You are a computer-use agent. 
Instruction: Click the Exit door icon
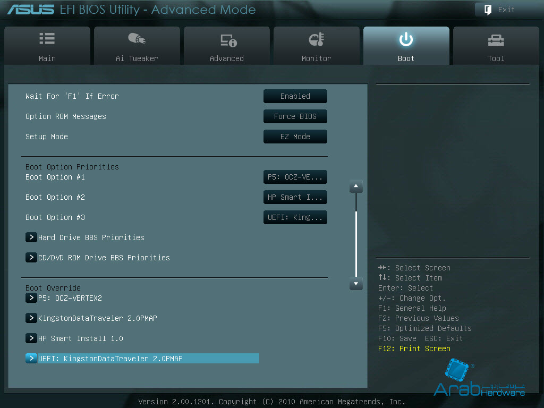point(488,10)
